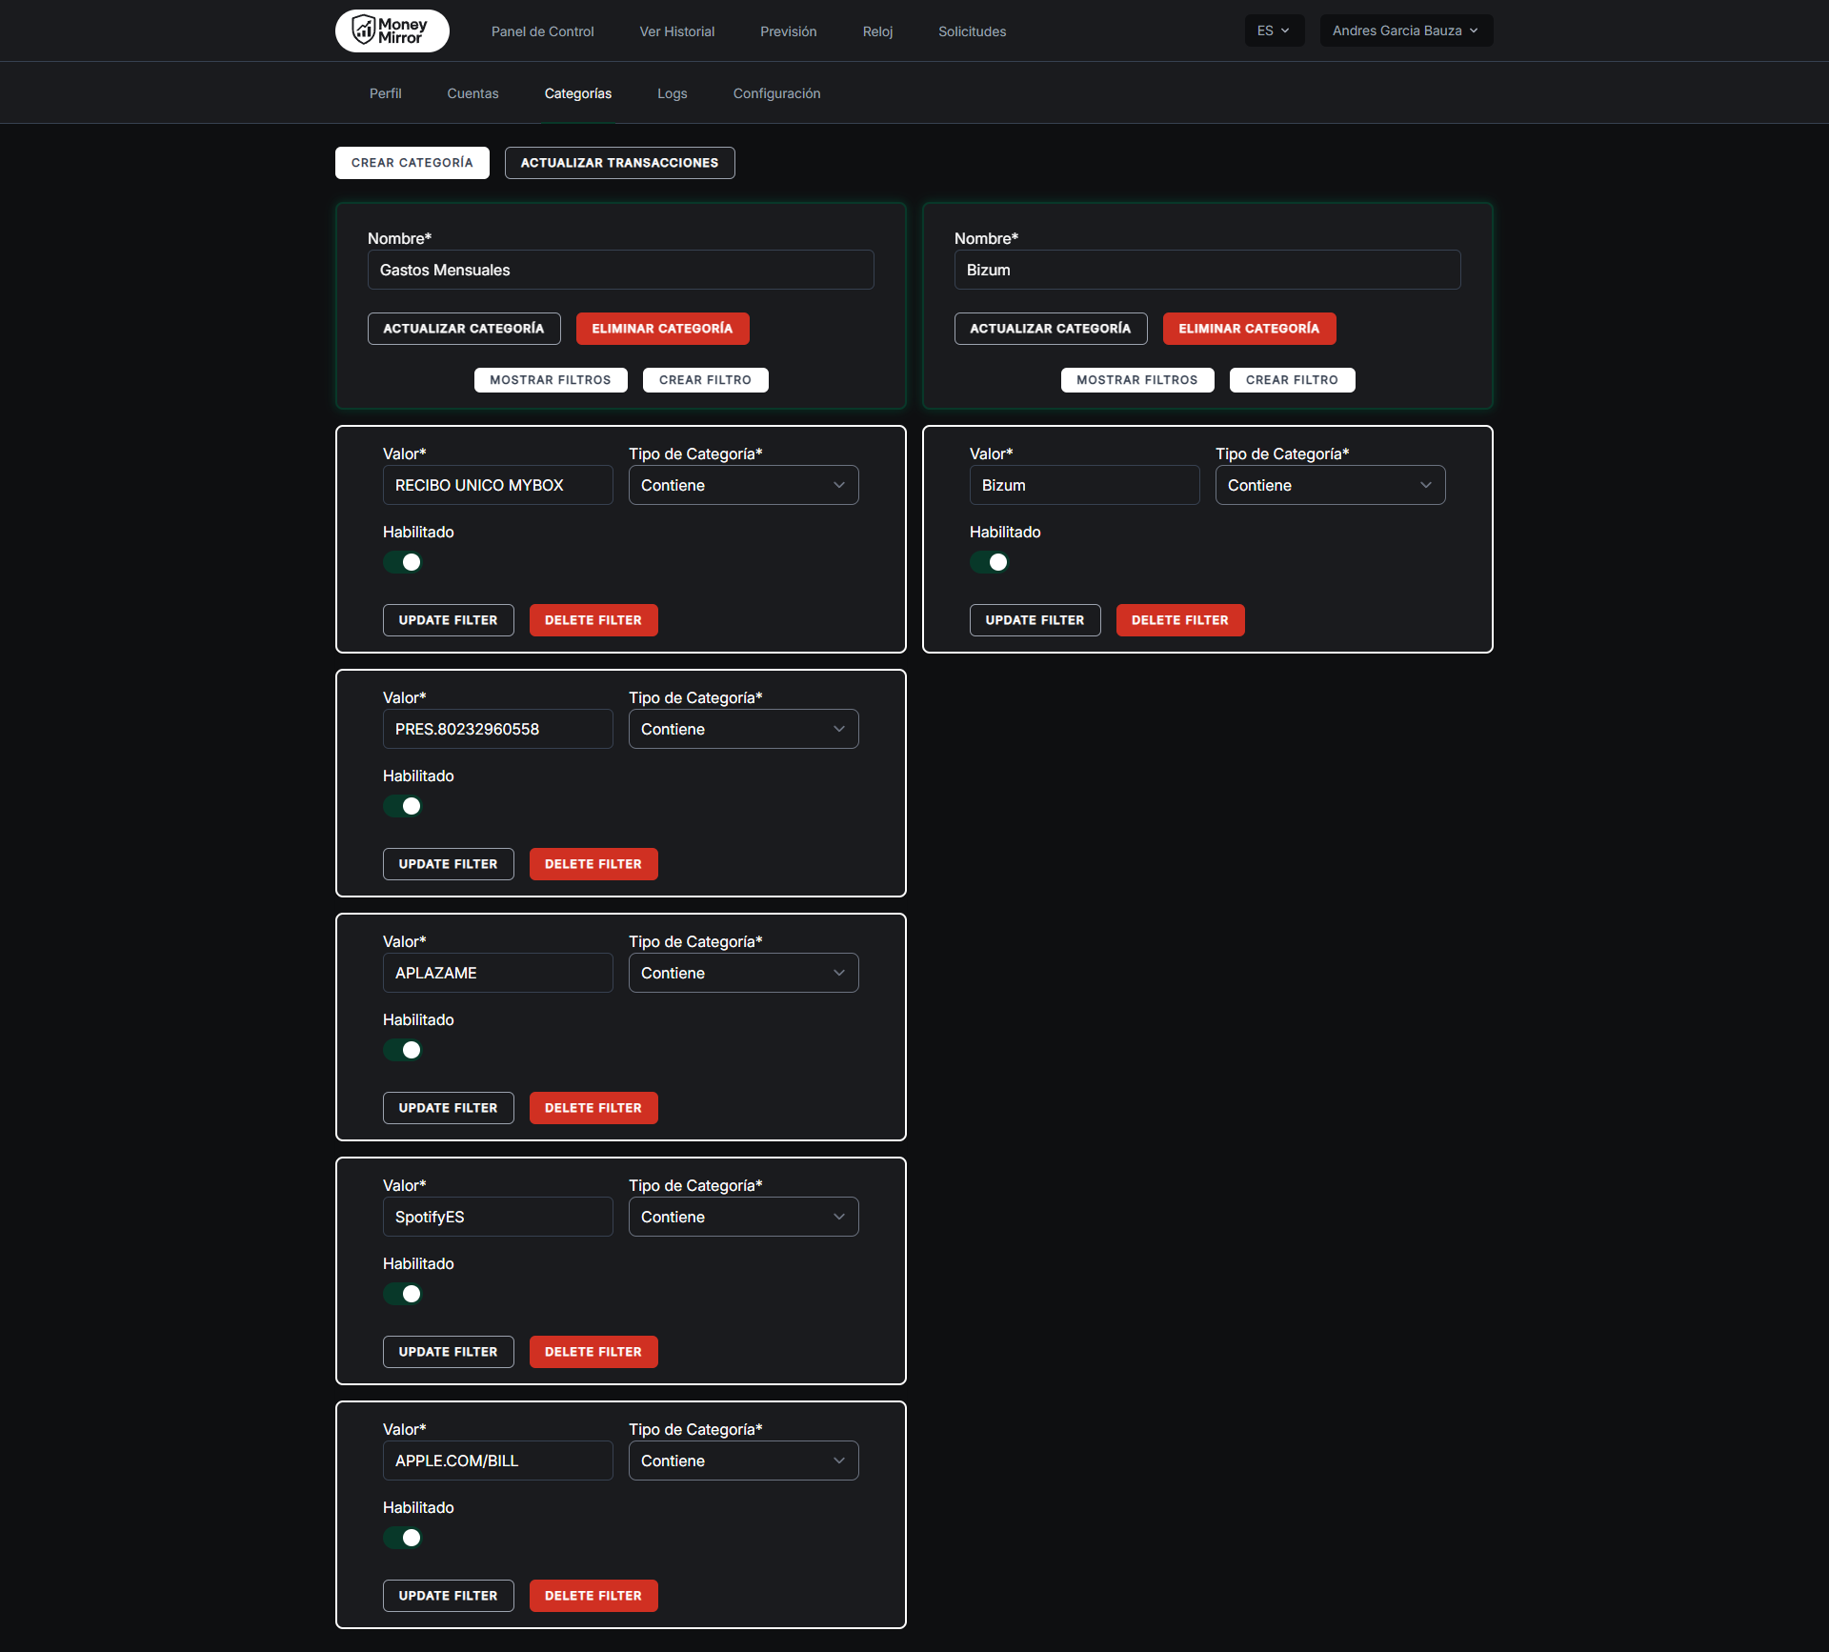This screenshot has width=1829, height=1652.
Task: Expand Tipo de Categoría dropdown for APLAZAME
Action: [743, 973]
